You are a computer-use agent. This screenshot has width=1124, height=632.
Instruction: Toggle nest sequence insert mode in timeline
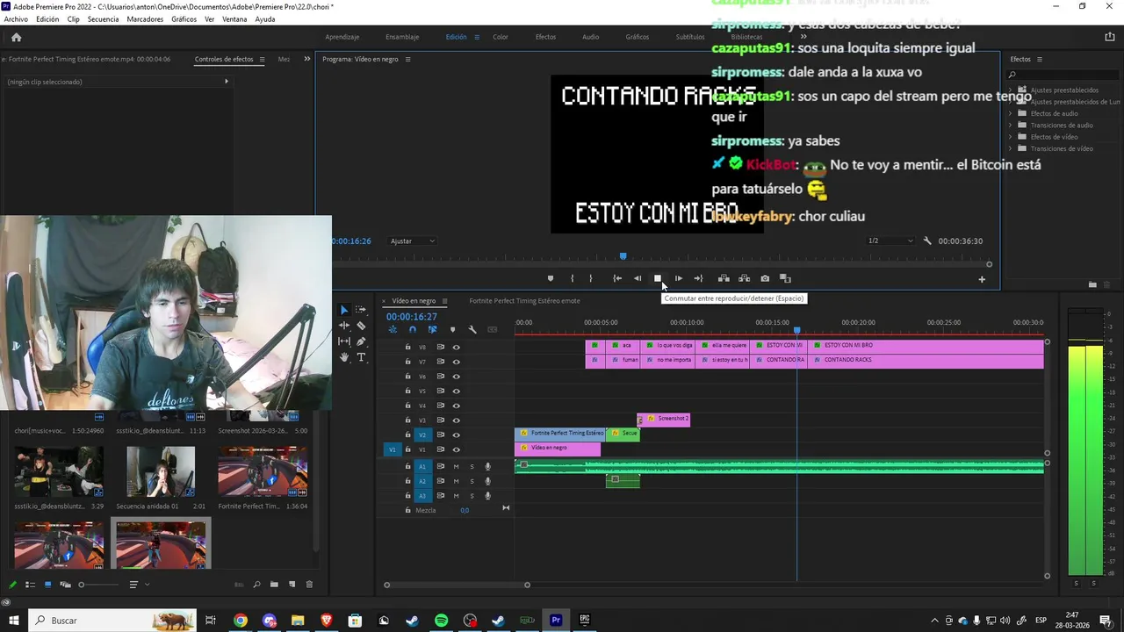coord(392,329)
